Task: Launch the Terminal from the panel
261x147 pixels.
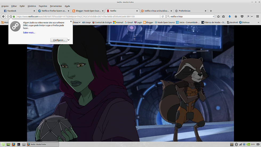Action: click(19, 145)
